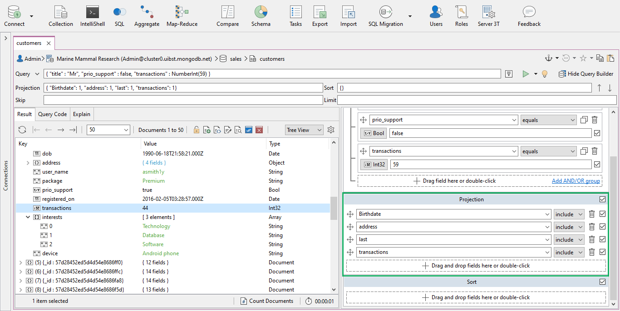Uncheck the prio_support false condition
This screenshot has width=620, height=311.
click(597, 133)
